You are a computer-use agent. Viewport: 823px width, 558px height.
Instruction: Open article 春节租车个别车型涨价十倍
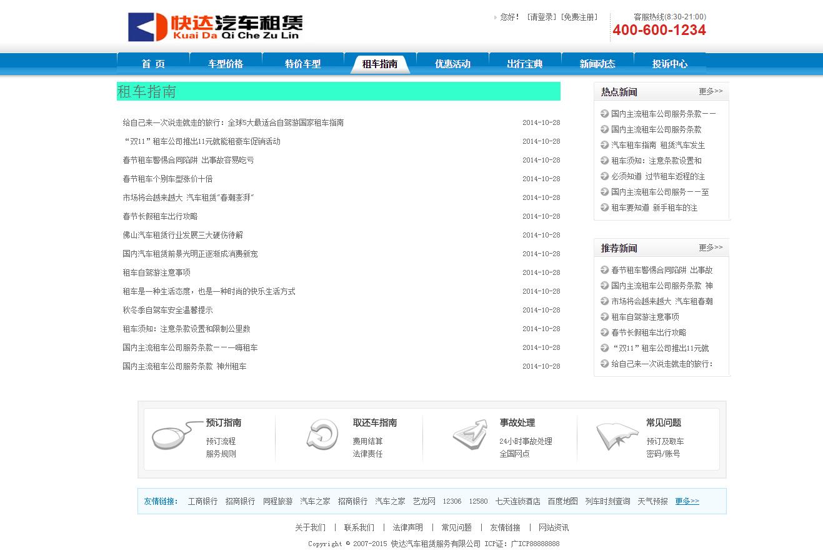[x=167, y=179]
